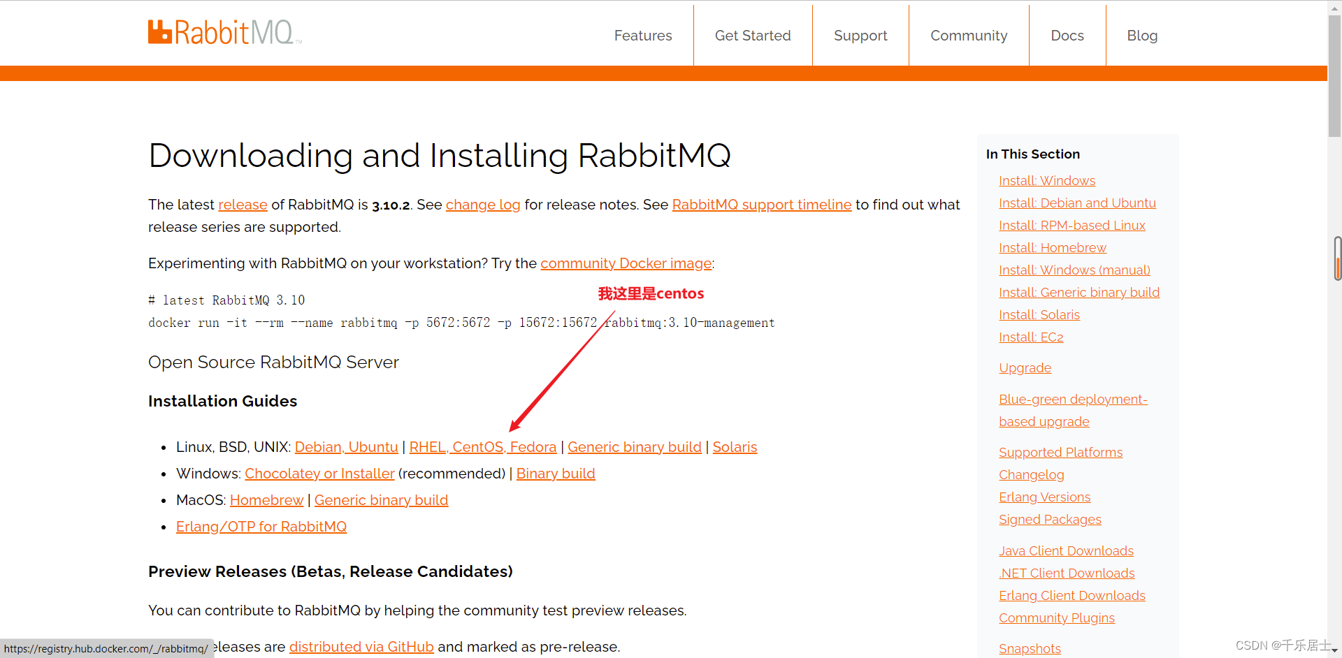Click the 'Downloading and Installing RabbitMQ' heading
This screenshot has width=1342, height=658.
[x=440, y=155]
